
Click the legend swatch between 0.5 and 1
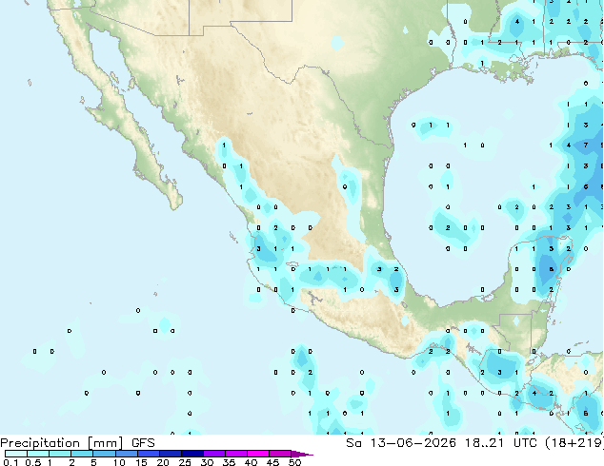pos(38,454)
